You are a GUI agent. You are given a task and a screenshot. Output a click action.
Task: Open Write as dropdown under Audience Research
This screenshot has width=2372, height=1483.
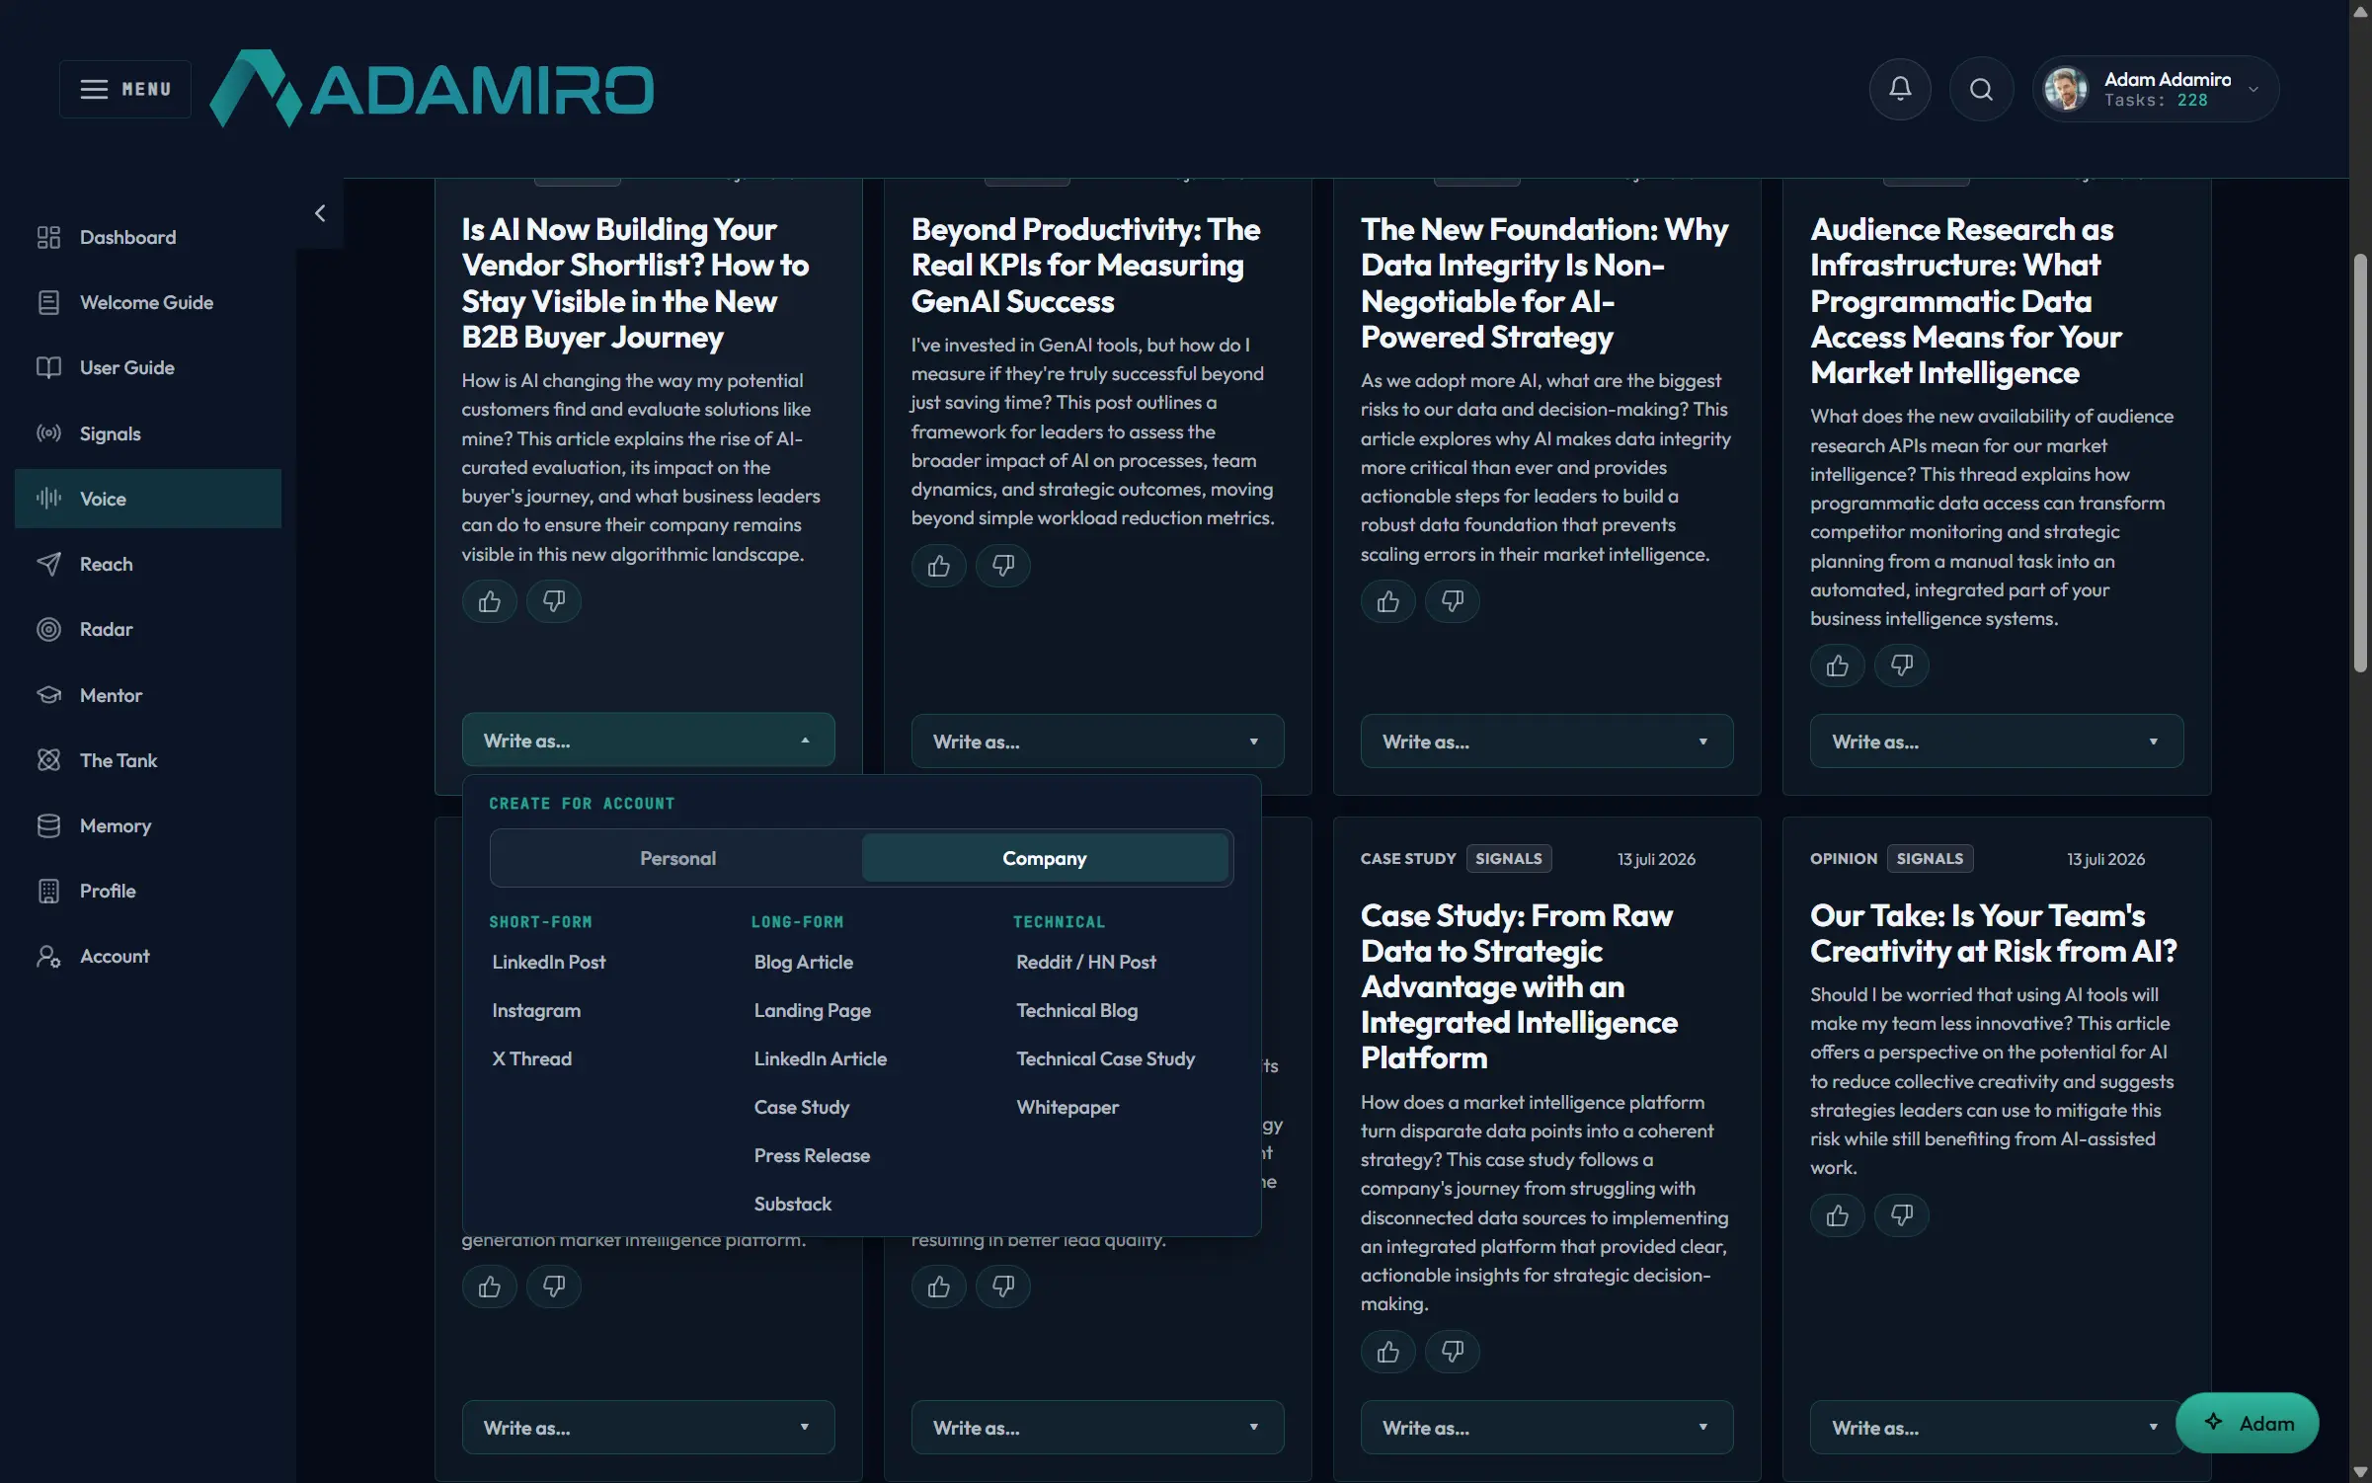click(x=1996, y=741)
